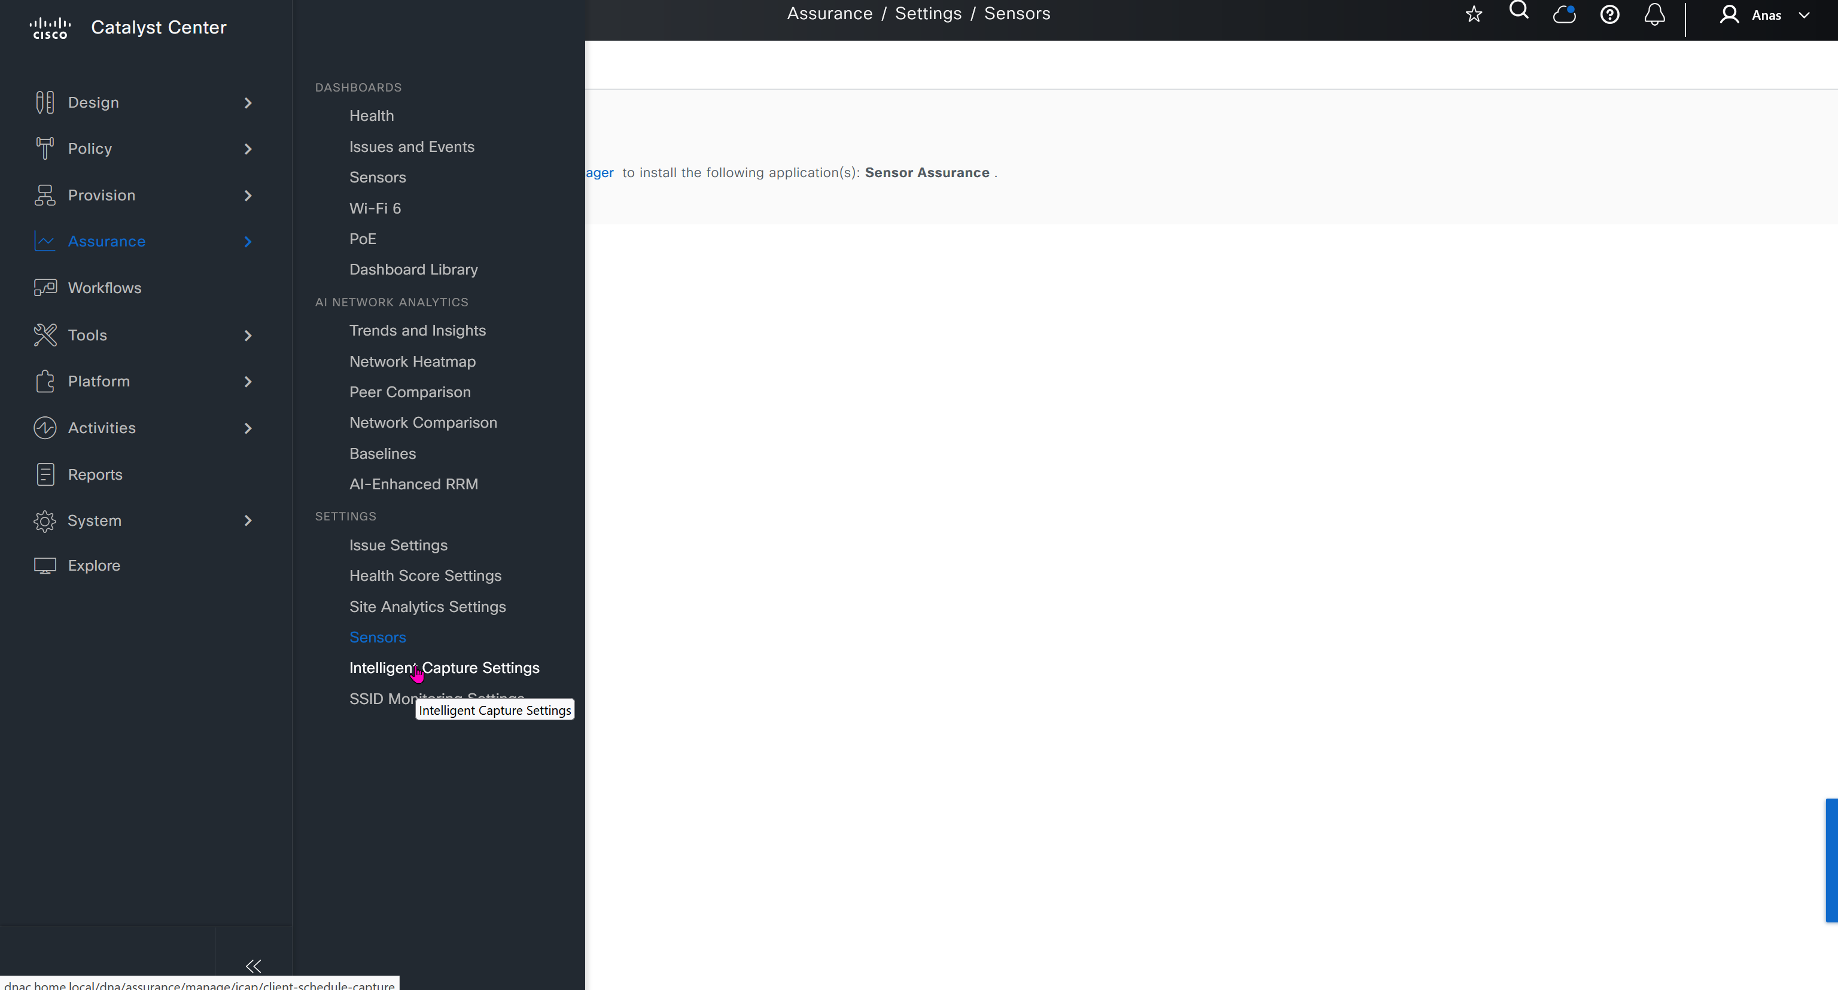Open the global search magnifier icon
Image resolution: width=1838 pixels, height=990 pixels.
1519,11
